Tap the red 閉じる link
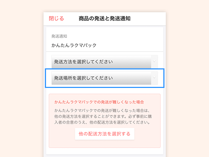The image size is (209, 157). 56,18
